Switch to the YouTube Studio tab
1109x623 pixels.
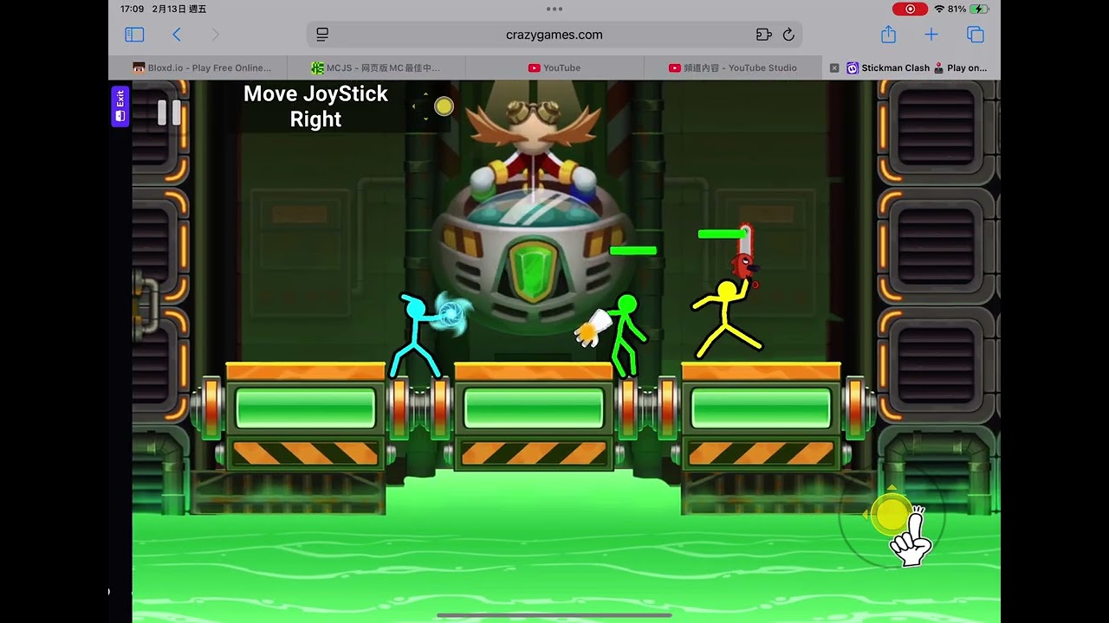coord(733,67)
